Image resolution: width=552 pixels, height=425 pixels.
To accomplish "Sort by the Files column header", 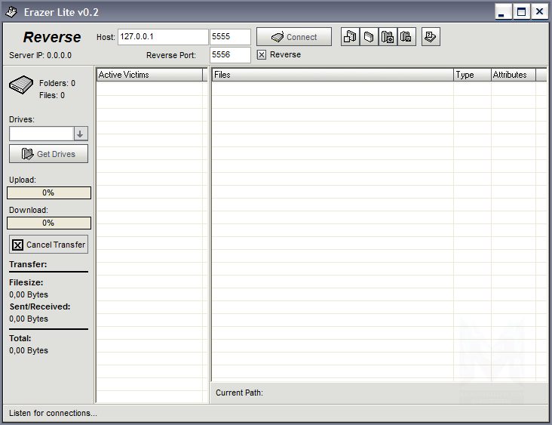I will [333, 75].
